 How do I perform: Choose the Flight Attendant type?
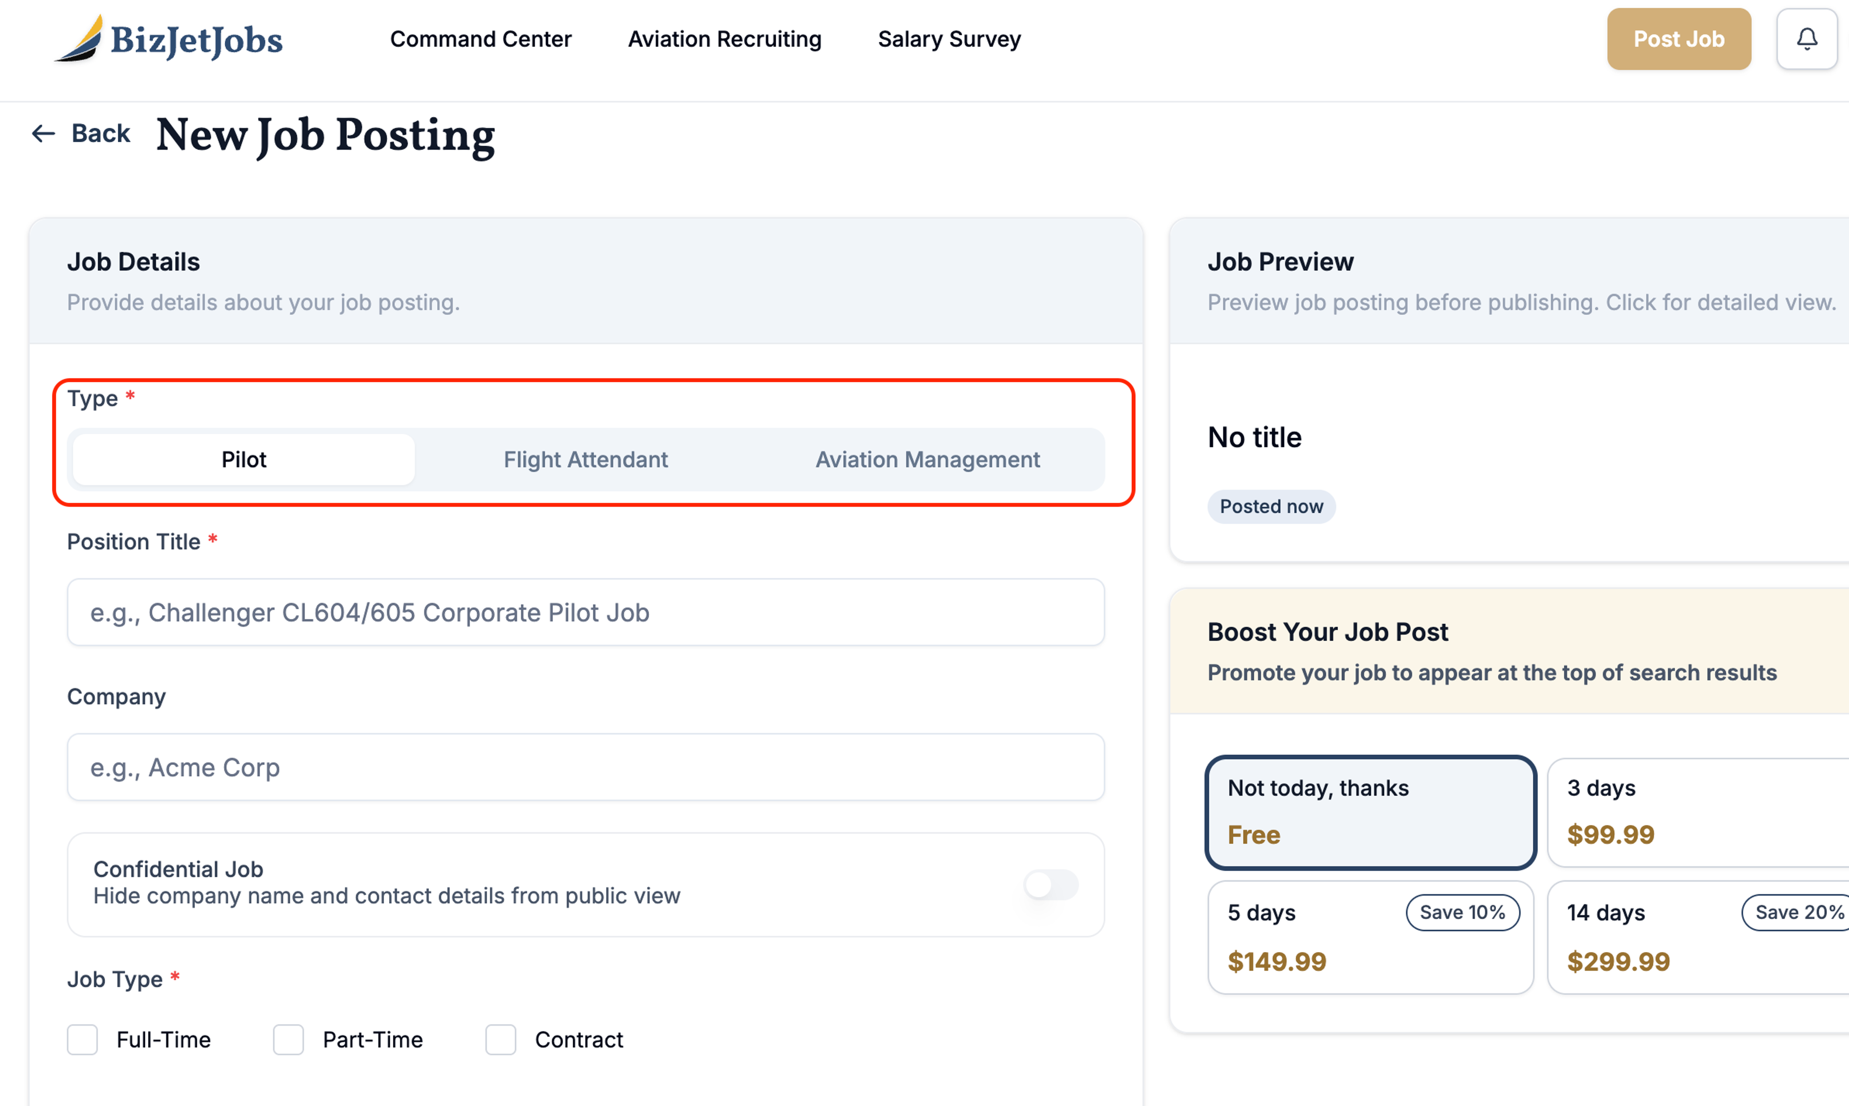tap(585, 459)
